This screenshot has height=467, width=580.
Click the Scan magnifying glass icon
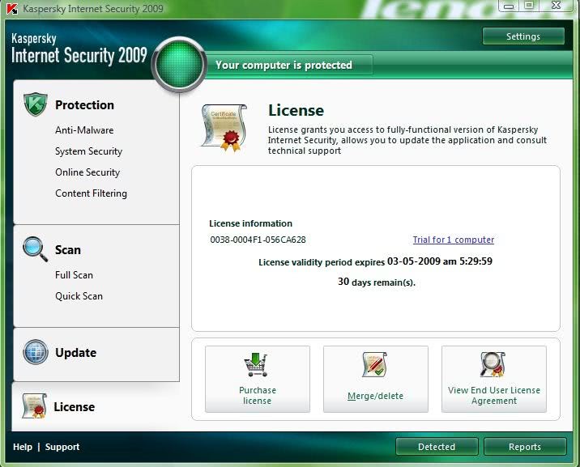pyautogui.click(x=35, y=248)
